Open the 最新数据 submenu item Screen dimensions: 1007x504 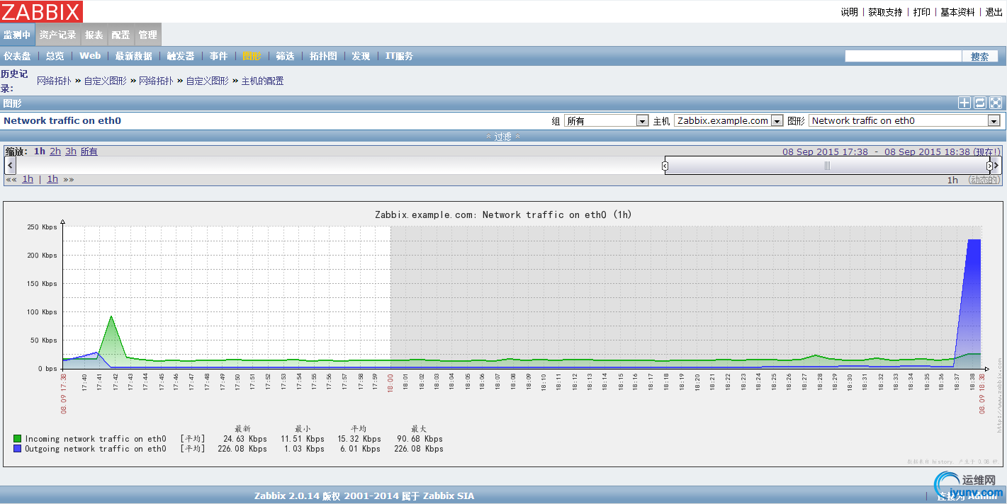133,56
